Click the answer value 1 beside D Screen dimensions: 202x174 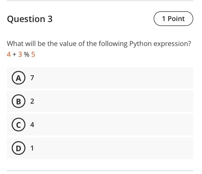pos(32,148)
